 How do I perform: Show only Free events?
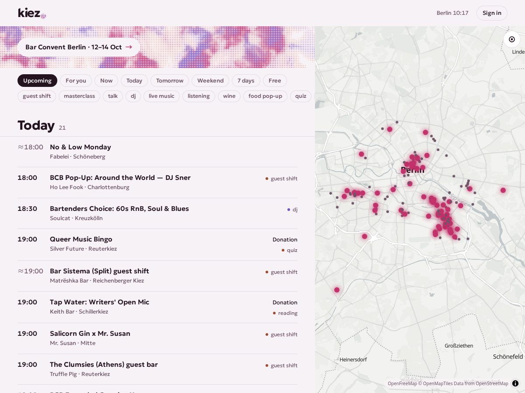(x=275, y=81)
